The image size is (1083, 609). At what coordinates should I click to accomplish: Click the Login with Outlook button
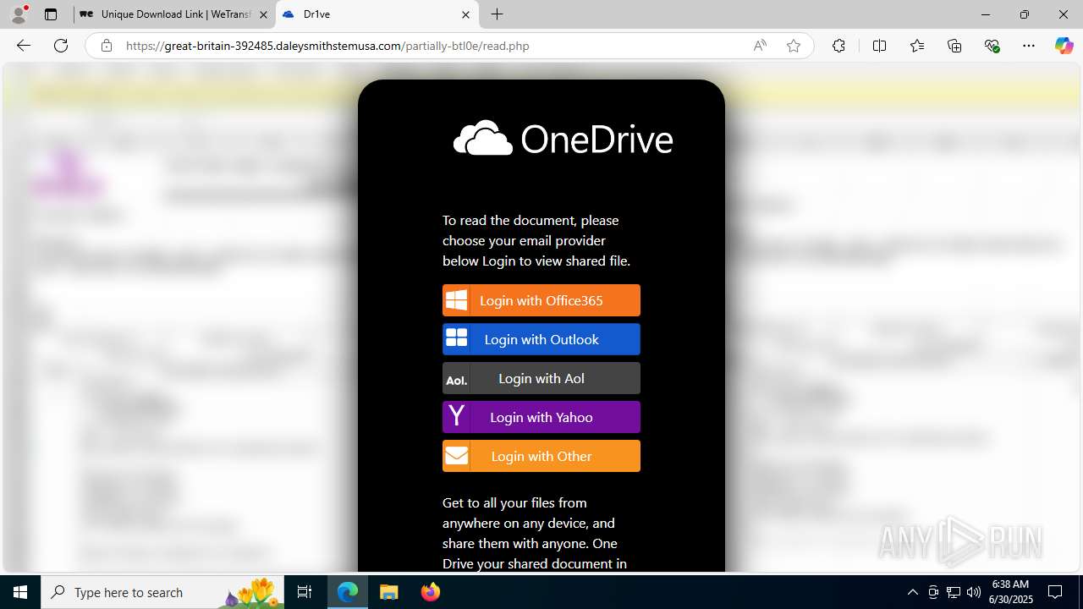[x=541, y=339]
